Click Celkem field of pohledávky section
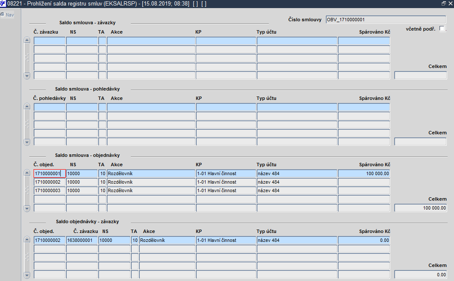The height and width of the screenshot is (281, 454). 420,142
